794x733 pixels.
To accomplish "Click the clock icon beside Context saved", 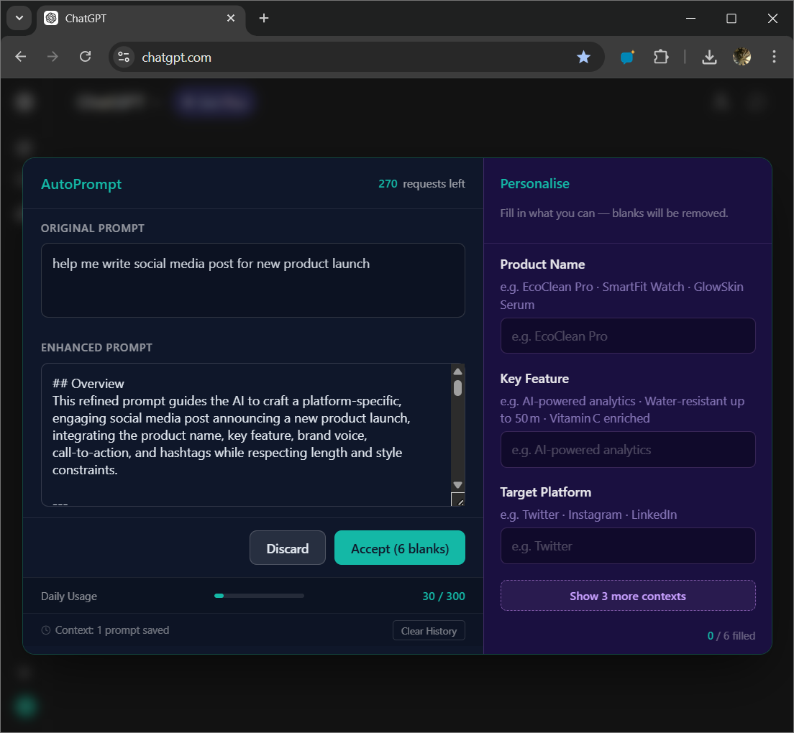I will (x=45, y=630).
